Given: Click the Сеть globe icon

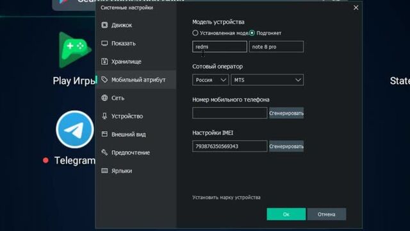Looking at the screenshot, I should (x=104, y=98).
